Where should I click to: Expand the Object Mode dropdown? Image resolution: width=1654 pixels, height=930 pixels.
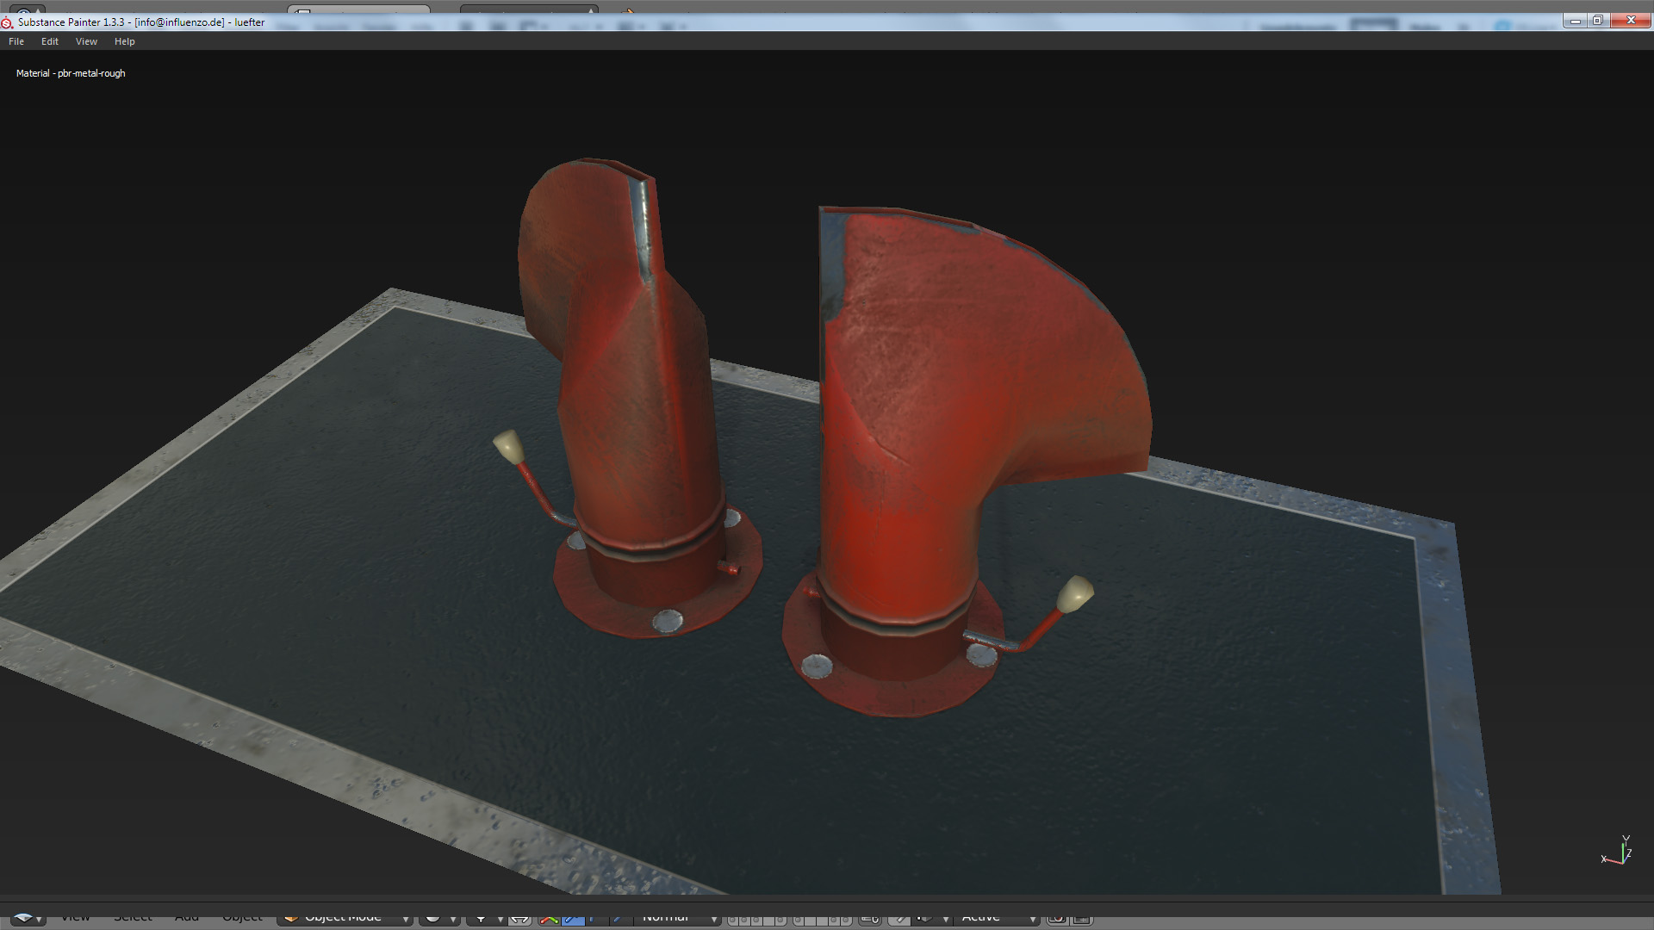coord(345,919)
